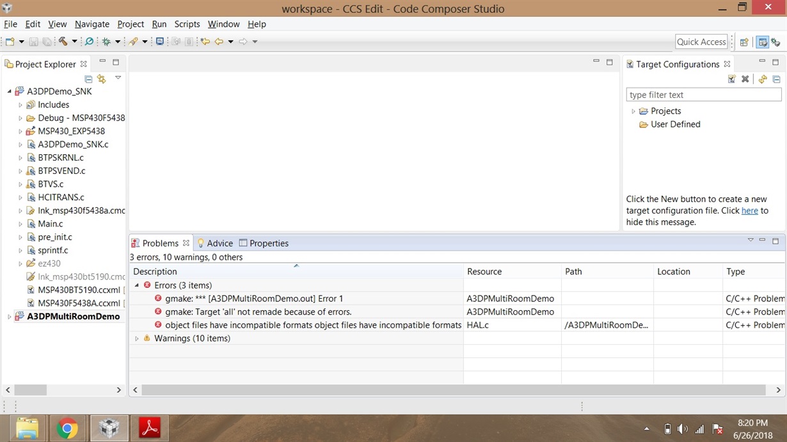The height and width of the screenshot is (442, 787).
Task: Toggle Link with Editor in Project Explorer
Action: (102, 79)
